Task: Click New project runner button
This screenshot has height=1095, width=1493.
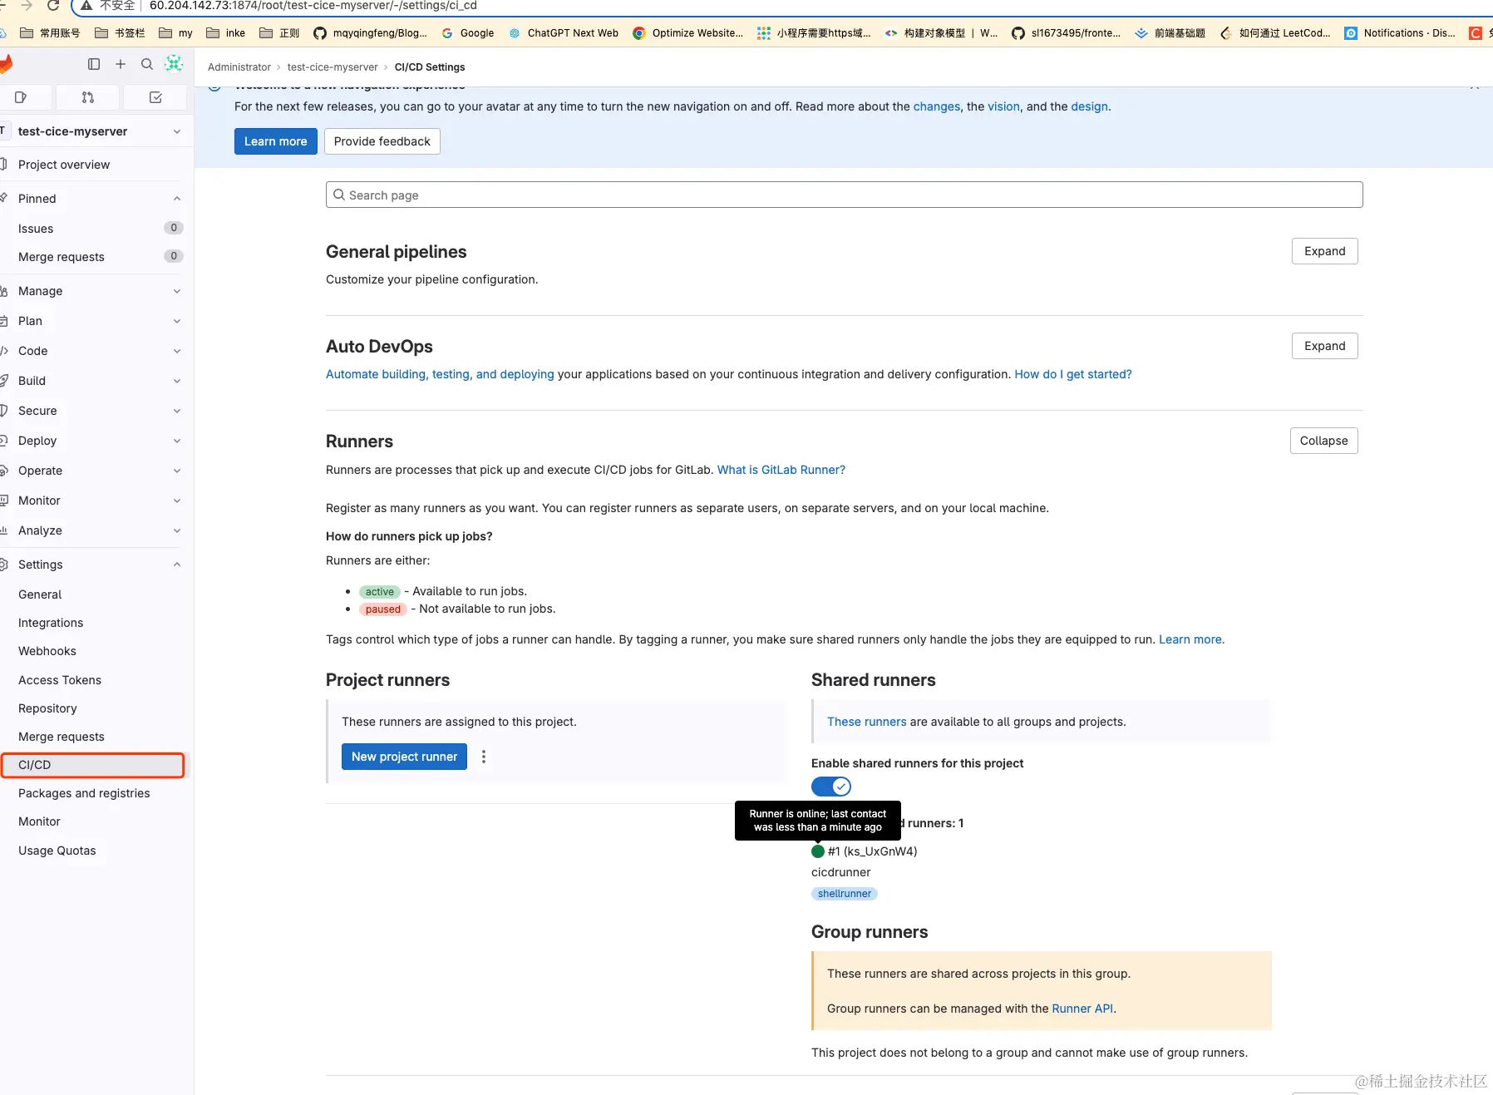Action: 404,757
